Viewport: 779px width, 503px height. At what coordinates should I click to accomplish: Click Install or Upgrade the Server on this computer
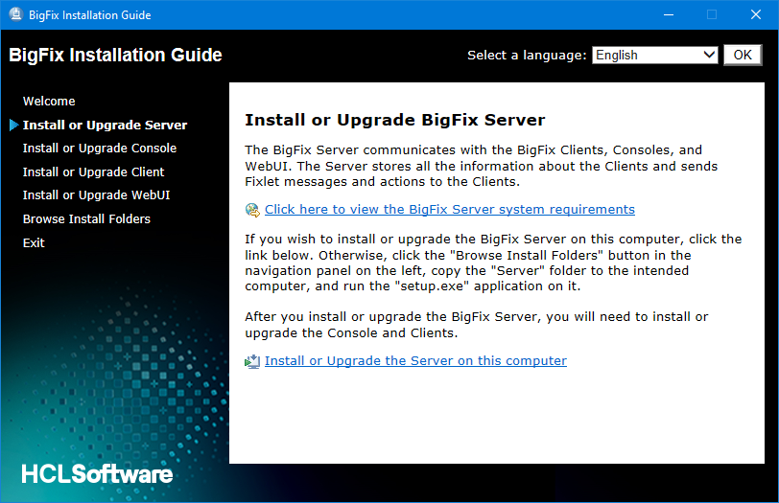[x=415, y=360]
